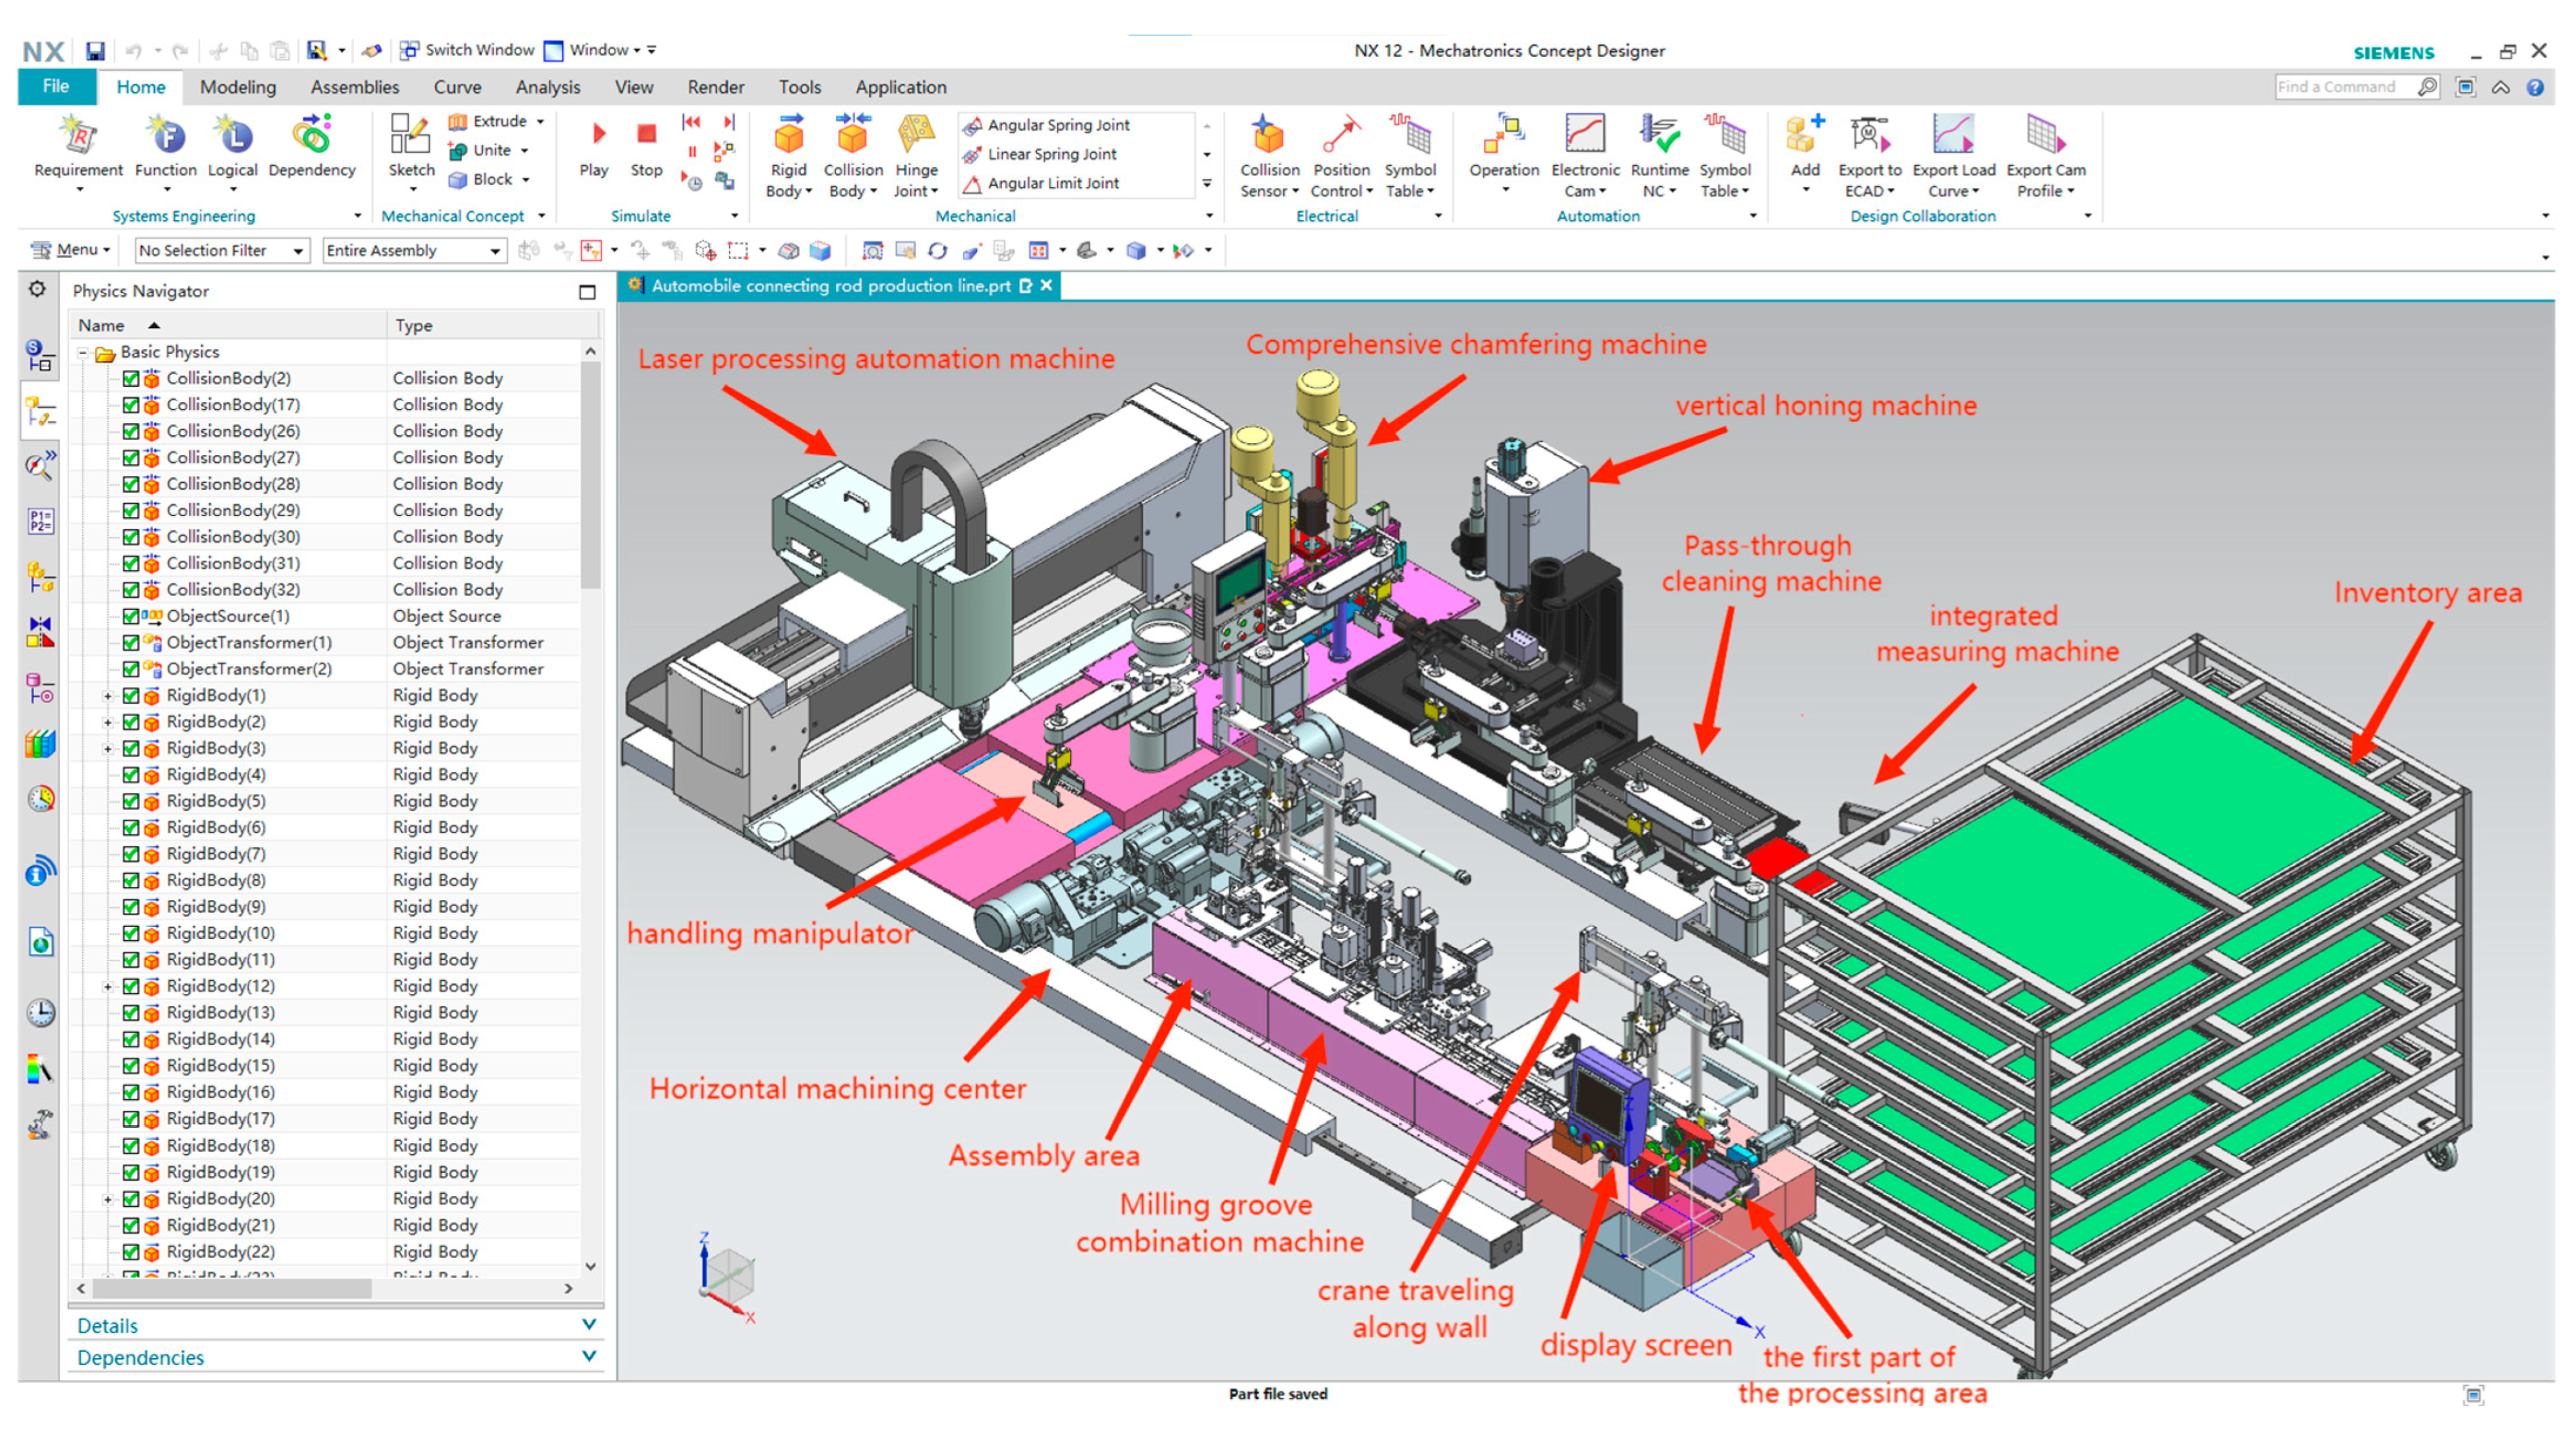Click the Save icon in title bar
Screen dimensions: 2576x1429
point(95,50)
